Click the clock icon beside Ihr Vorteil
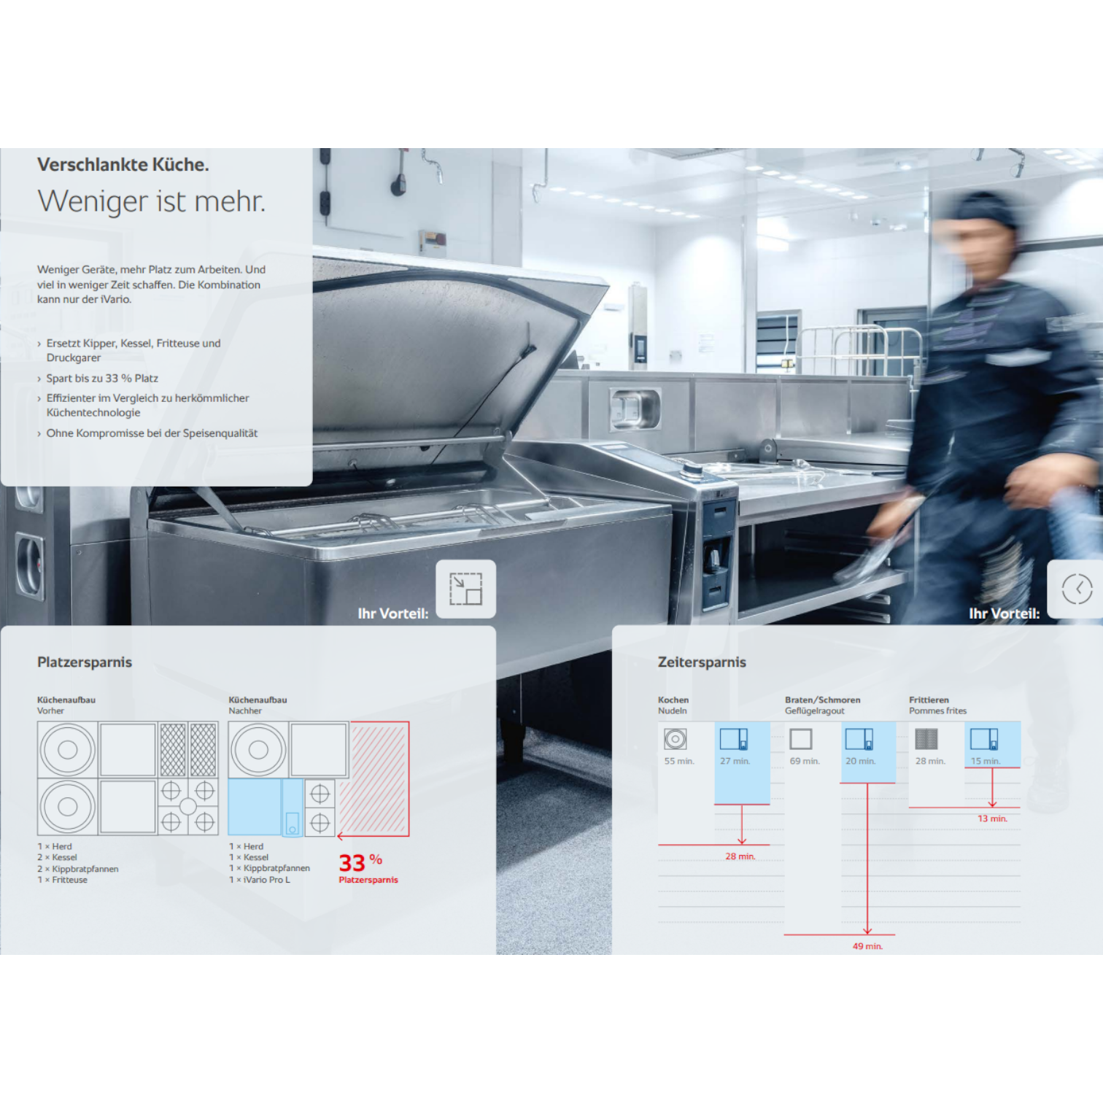The width and height of the screenshot is (1103, 1103). click(1077, 589)
